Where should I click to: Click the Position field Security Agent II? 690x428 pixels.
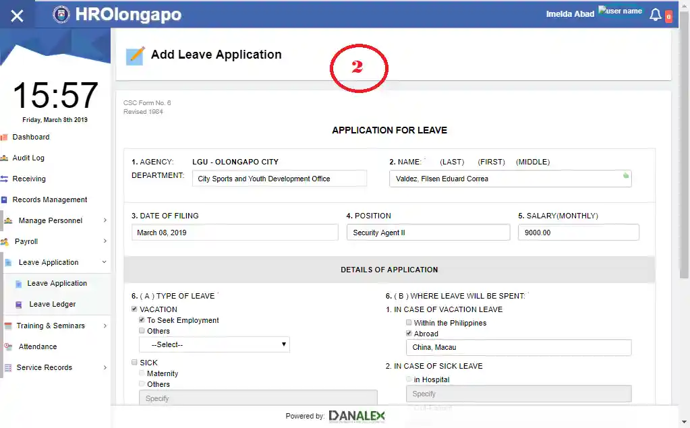point(428,233)
